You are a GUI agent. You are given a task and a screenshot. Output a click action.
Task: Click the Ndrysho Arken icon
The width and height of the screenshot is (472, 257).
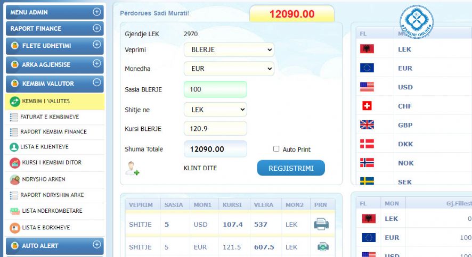14,179
